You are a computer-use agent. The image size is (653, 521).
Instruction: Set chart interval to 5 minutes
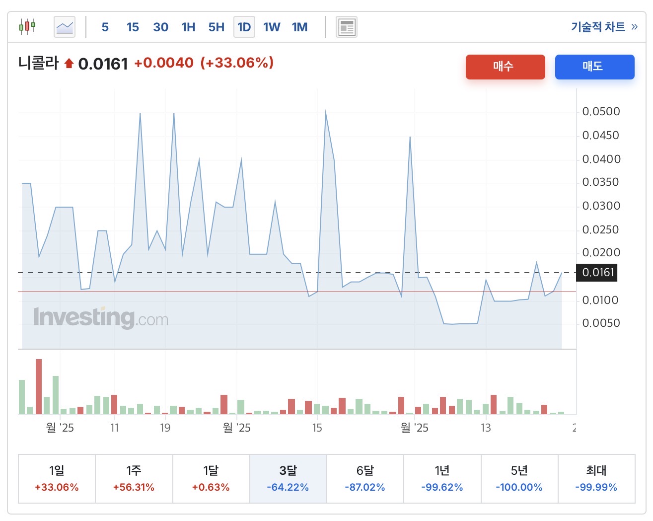pyautogui.click(x=105, y=27)
